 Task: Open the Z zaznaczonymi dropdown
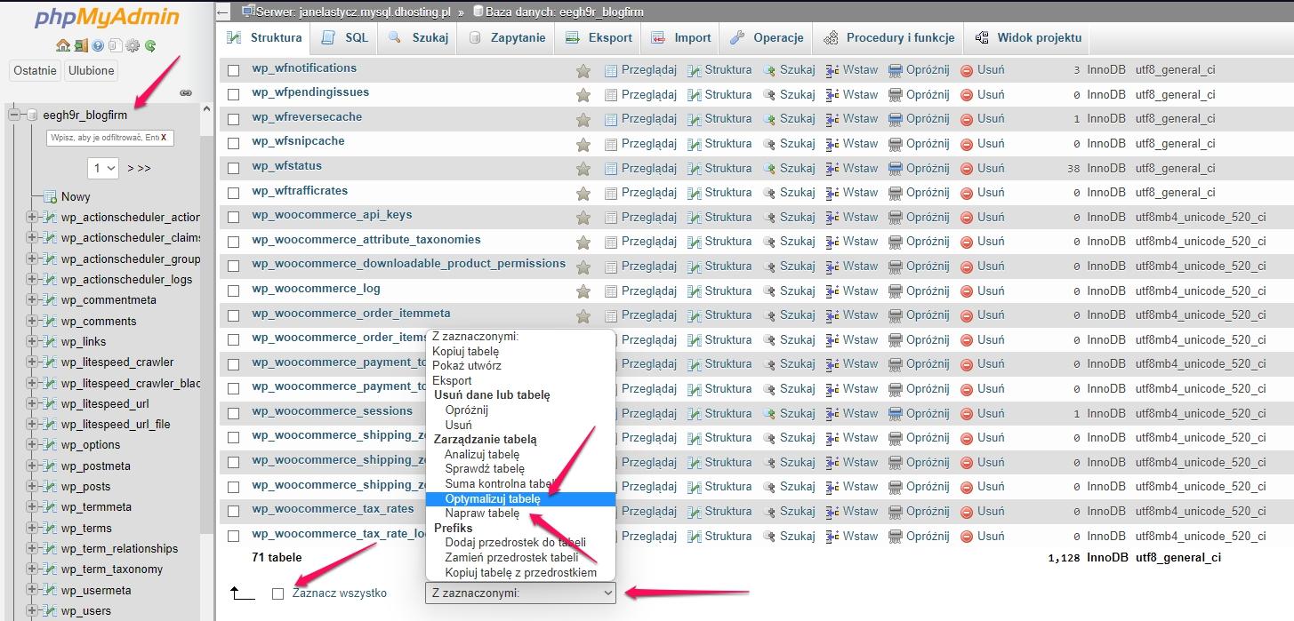(x=520, y=593)
